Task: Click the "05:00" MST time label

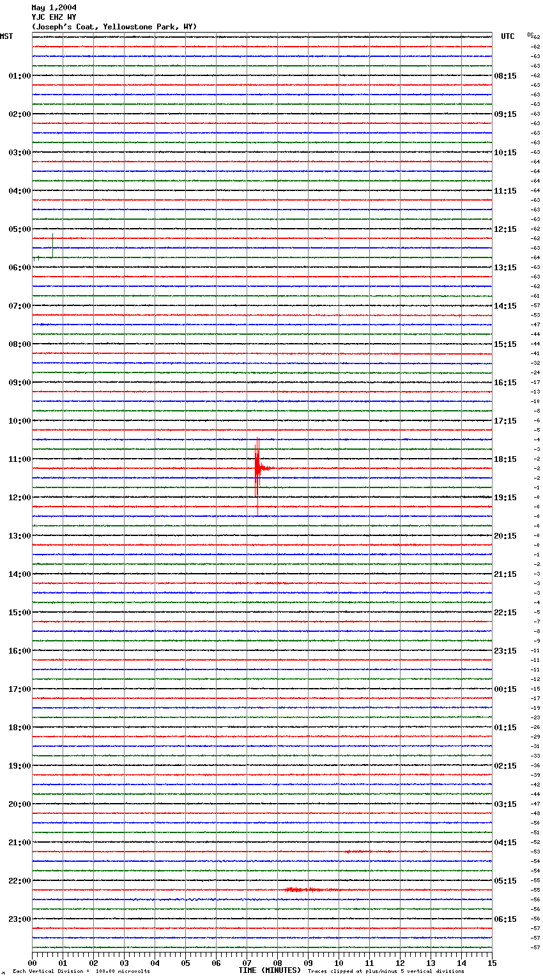Action: pos(20,229)
